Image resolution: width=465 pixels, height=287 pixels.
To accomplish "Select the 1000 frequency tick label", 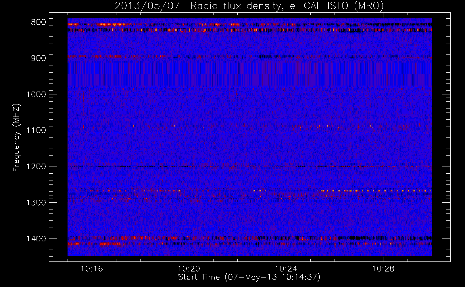I will [x=36, y=94].
